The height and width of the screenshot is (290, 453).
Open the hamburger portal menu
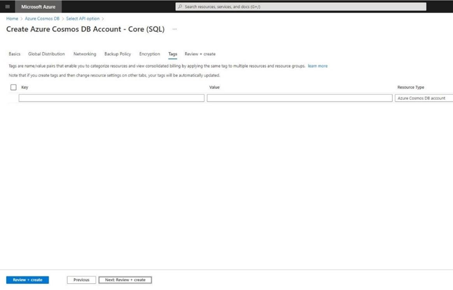pyautogui.click(x=7, y=7)
